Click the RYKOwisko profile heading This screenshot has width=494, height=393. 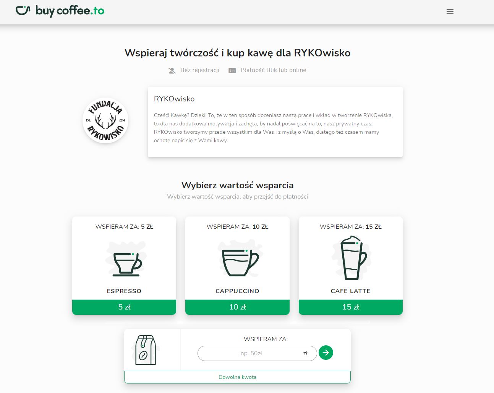[x=174, y=99]
